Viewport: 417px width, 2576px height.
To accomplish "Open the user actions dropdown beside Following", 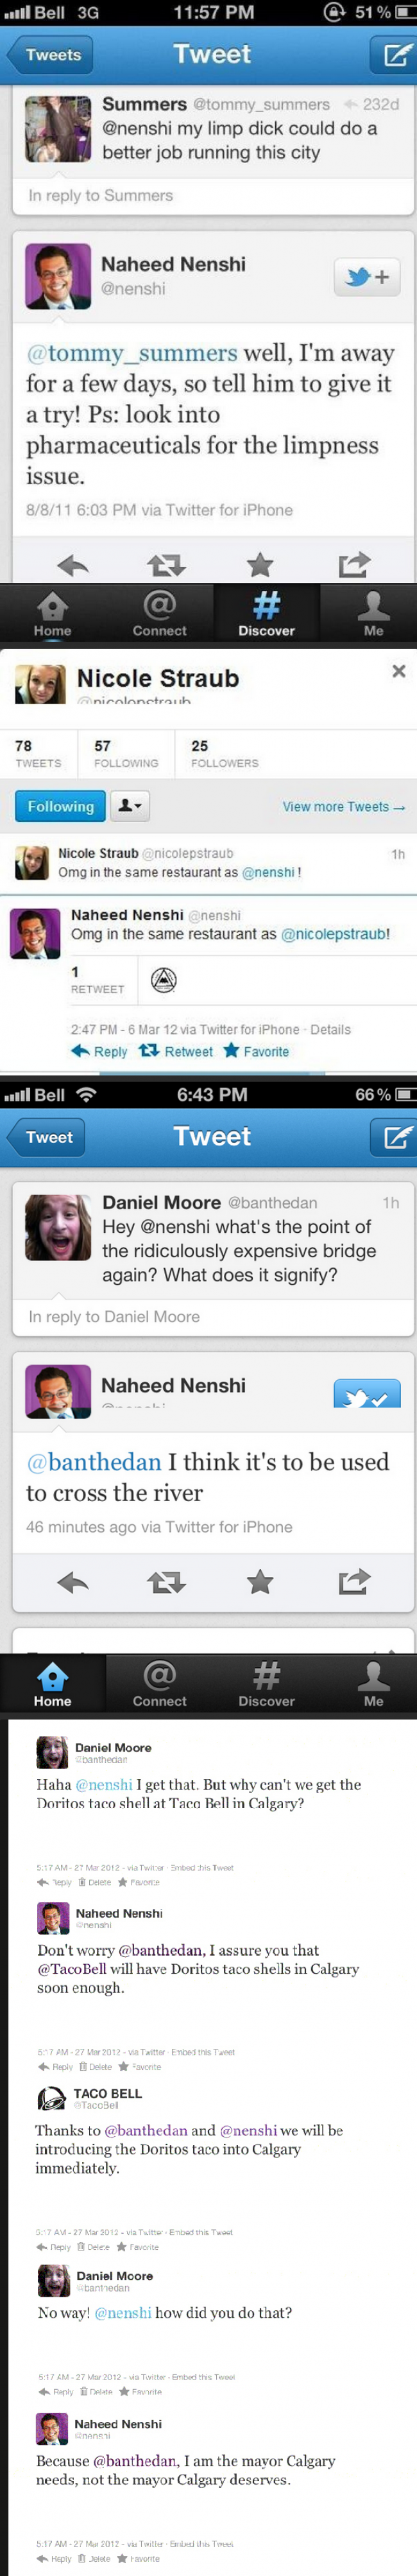I will pyautogui.click(x=130, y=806).
